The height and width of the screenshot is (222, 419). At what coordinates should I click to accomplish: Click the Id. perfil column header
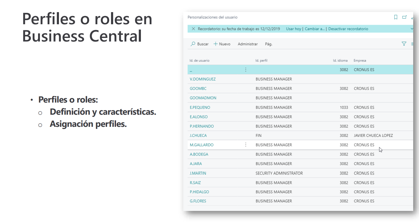pos(261,60)
